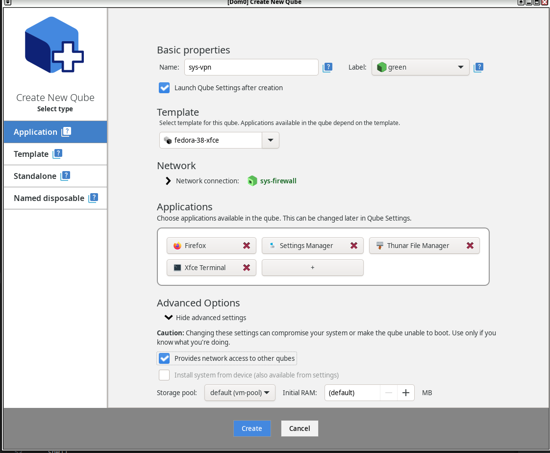Viewport: 550px width, 453px height.
Task: Uncheck Launch Qube Settings after creation
Action: [x=164, y=88]
